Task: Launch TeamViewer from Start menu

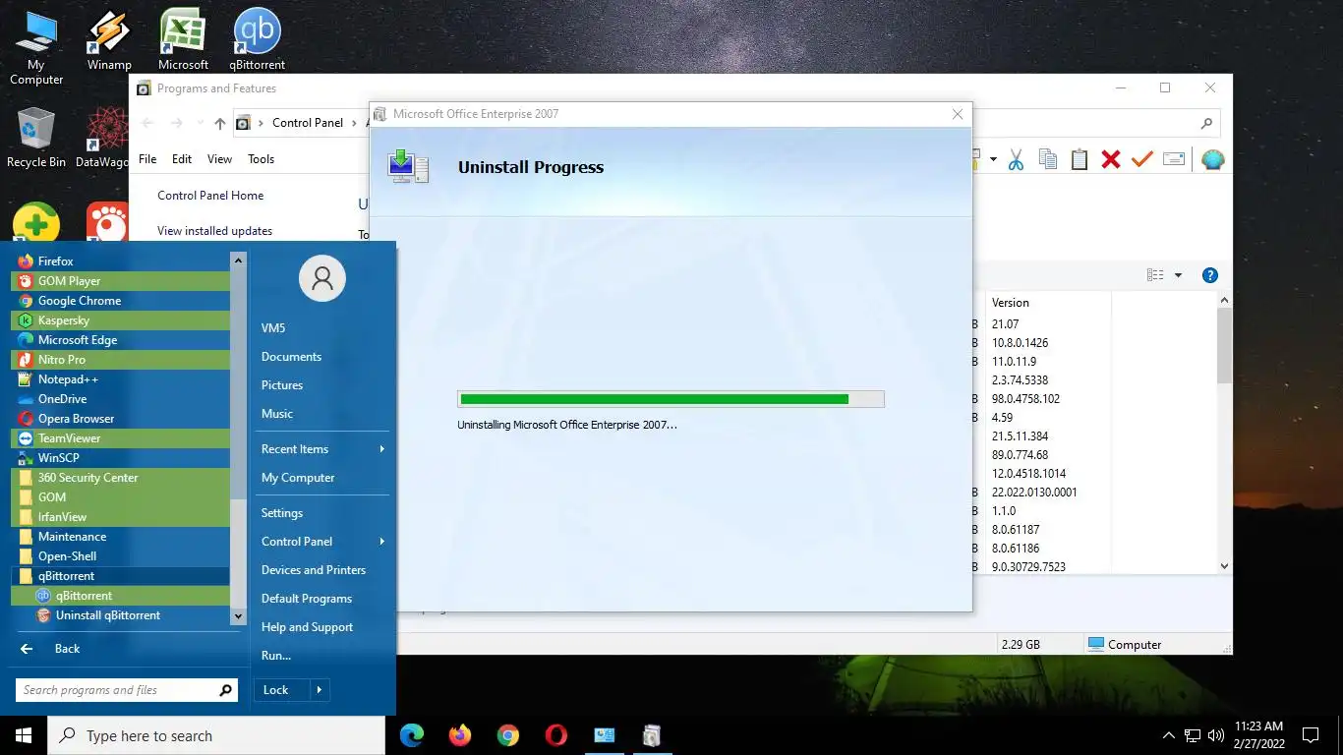Action: [x=120, y=438]
